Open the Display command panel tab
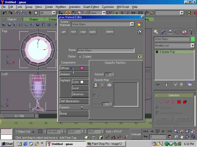 pyautogui.click(x=185, y=32)
